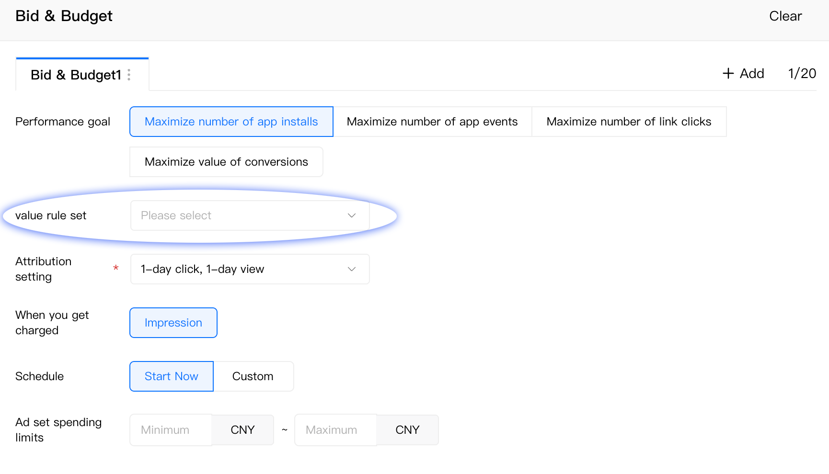Click the CNY label next to Maximum
Viewport: 829px width, 474px height.
coord(407,430)
